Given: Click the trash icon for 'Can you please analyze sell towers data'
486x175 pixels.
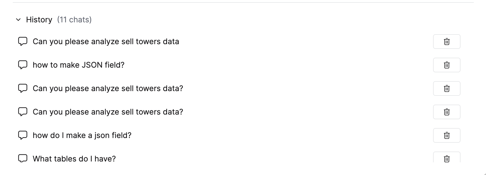Looking at the screenshot, I should (x=446, y=41).
